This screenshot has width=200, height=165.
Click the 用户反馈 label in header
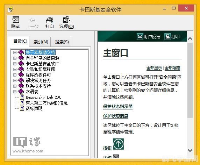(152, 37)
